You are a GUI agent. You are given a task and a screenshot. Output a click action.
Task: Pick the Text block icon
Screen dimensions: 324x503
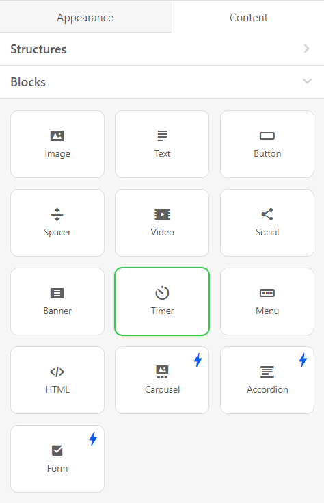tap(162, 136)
